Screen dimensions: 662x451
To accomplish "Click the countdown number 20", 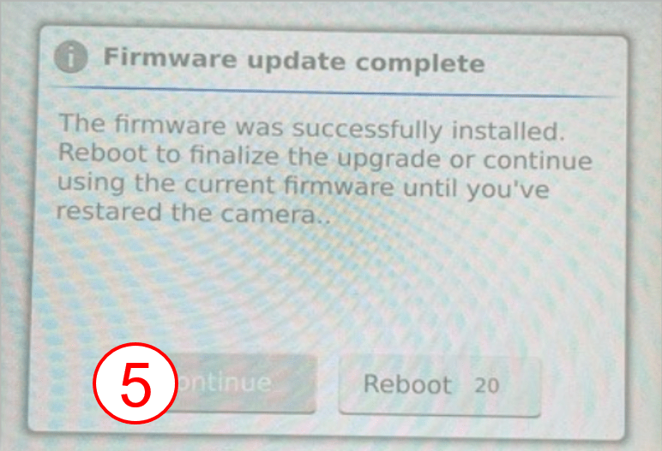I will [487, 385].
